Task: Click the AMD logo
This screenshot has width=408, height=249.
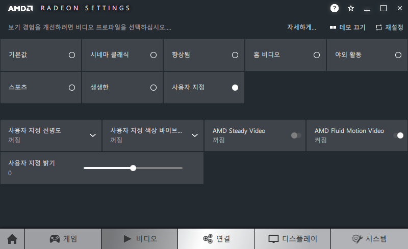Action: [x=20, y=9]
